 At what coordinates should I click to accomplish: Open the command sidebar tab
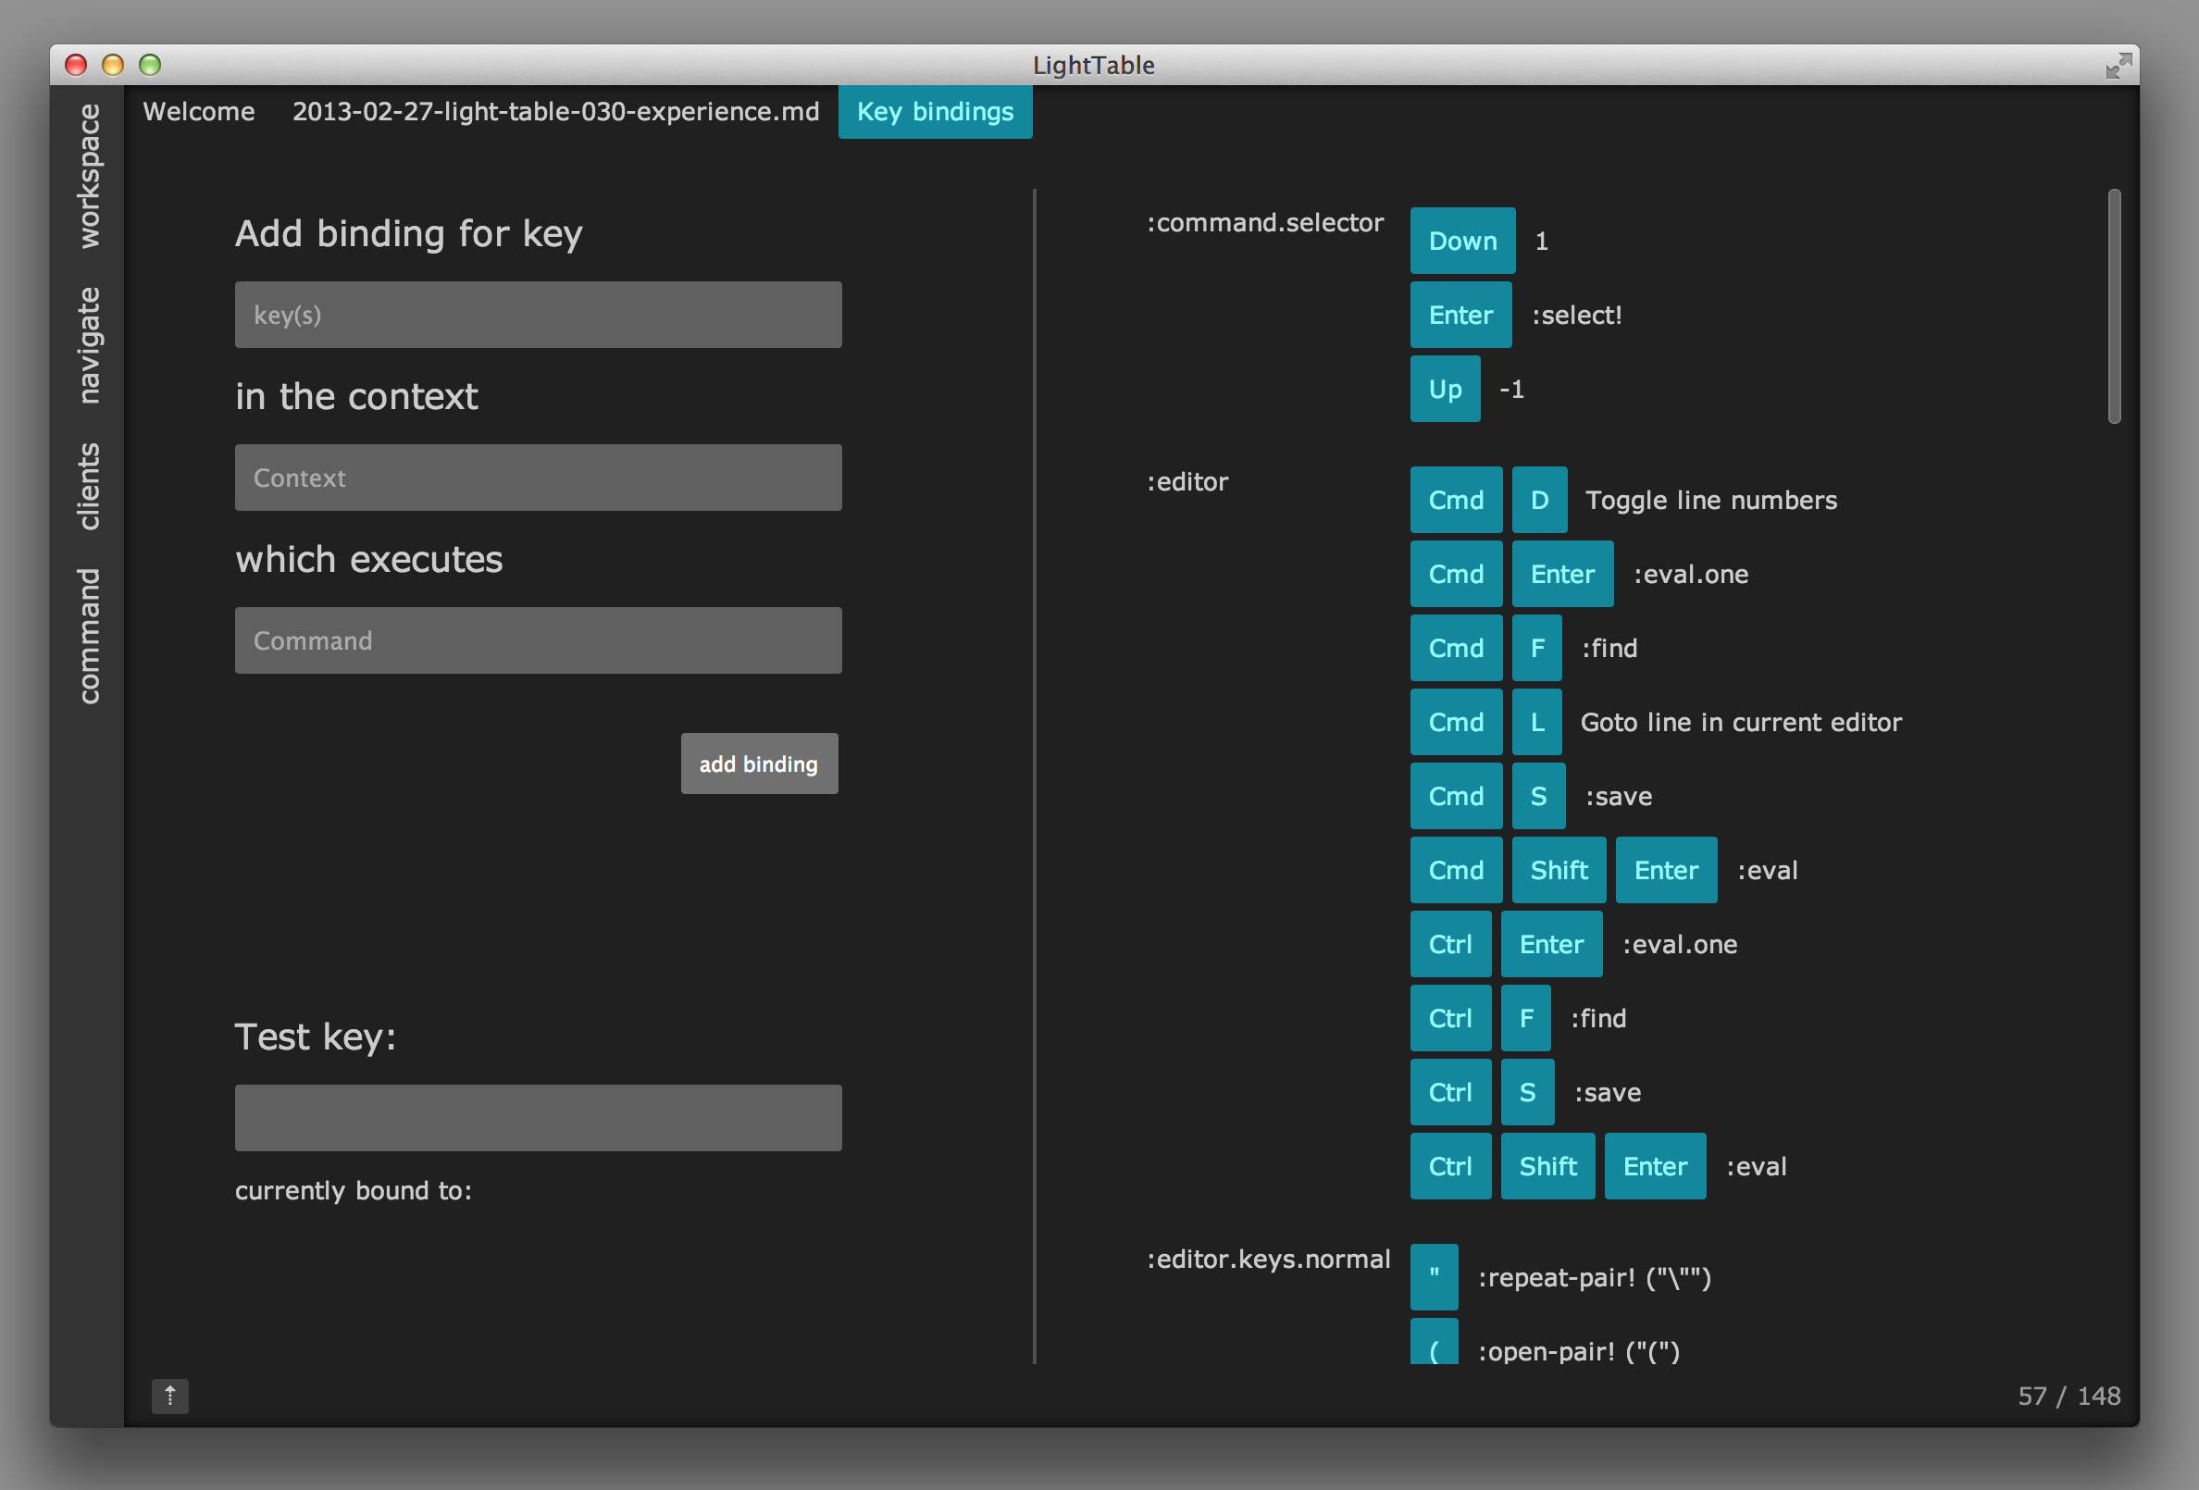(x=88, y=636)
